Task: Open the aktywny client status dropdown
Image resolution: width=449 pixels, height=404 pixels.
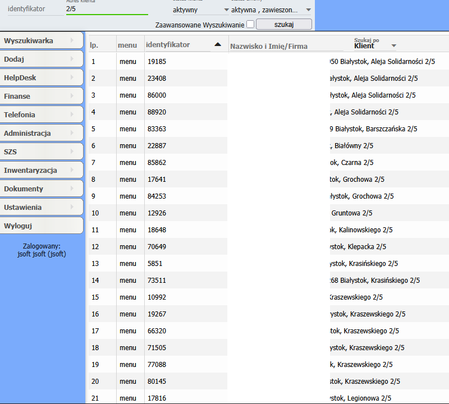Action: tap(200, 10)
